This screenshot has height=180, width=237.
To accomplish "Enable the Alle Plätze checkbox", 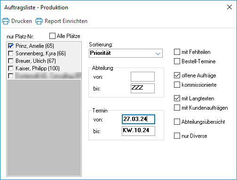I will (52, 36).
